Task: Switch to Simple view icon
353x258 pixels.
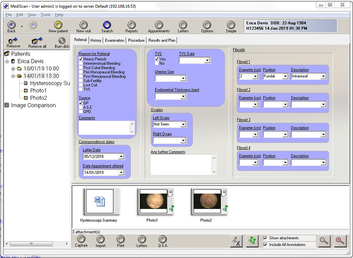Action: [231, 25]
